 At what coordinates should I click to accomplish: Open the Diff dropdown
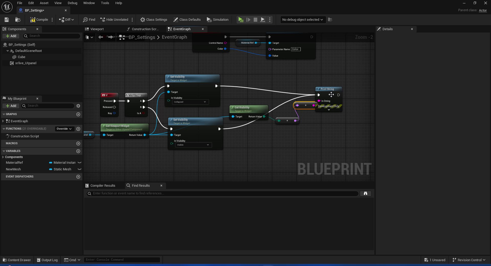(x=66, y=20)
